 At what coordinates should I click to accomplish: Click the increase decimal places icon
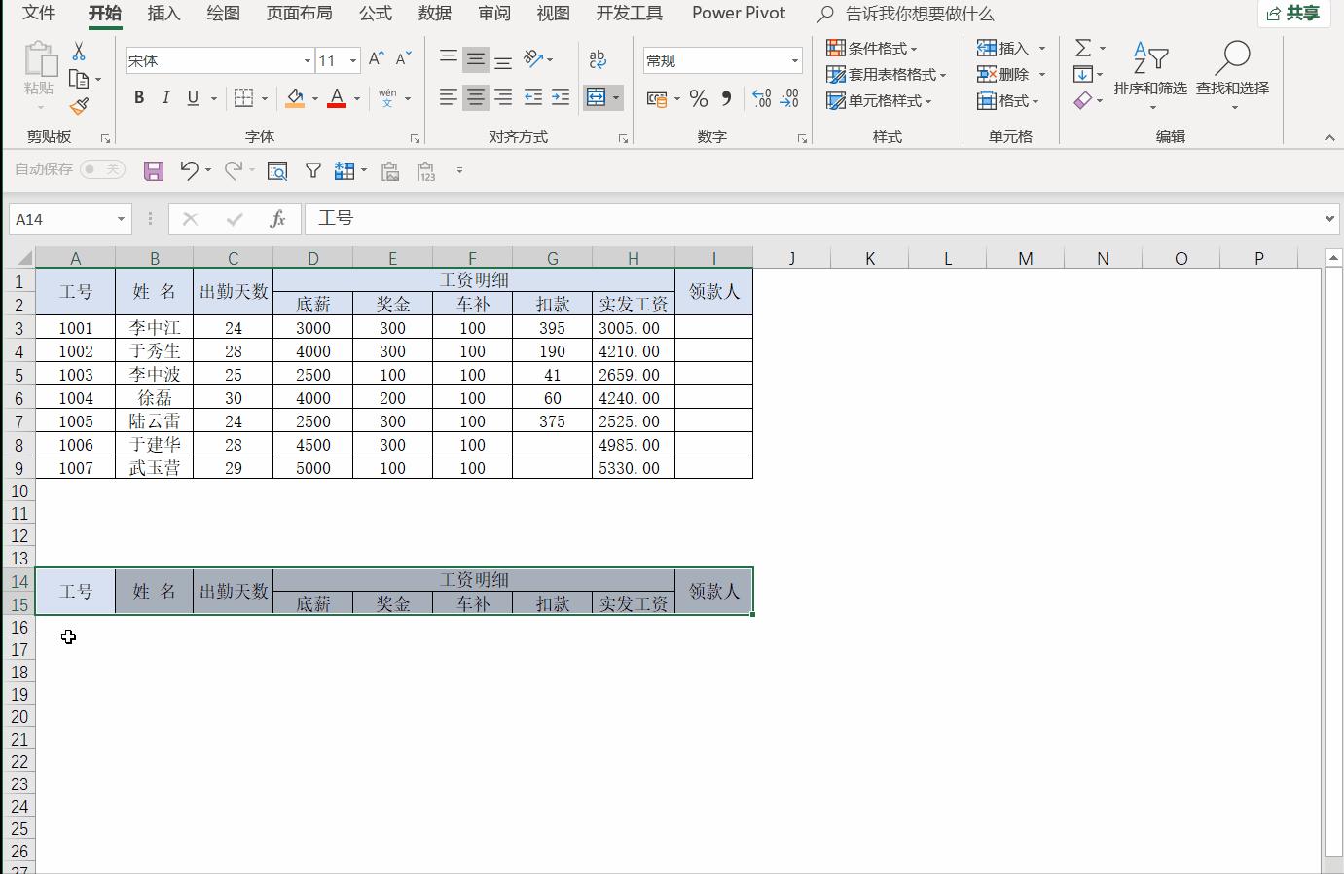(760, 97)
